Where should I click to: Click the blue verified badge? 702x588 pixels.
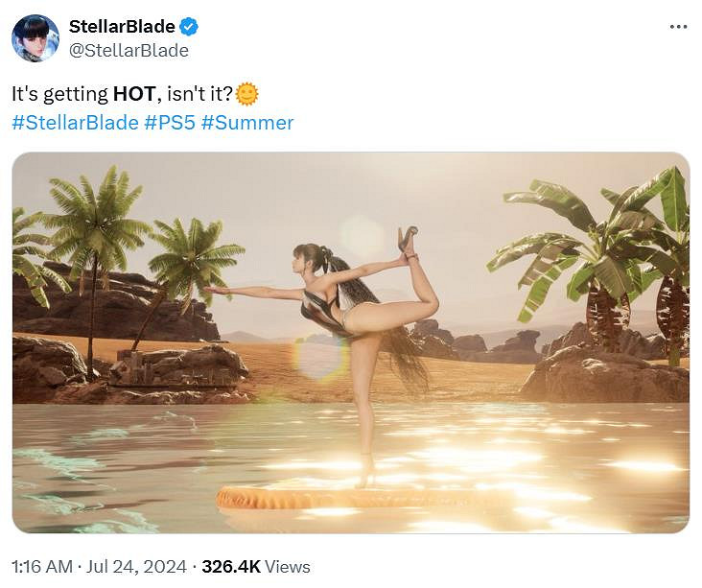coord(190,27)
